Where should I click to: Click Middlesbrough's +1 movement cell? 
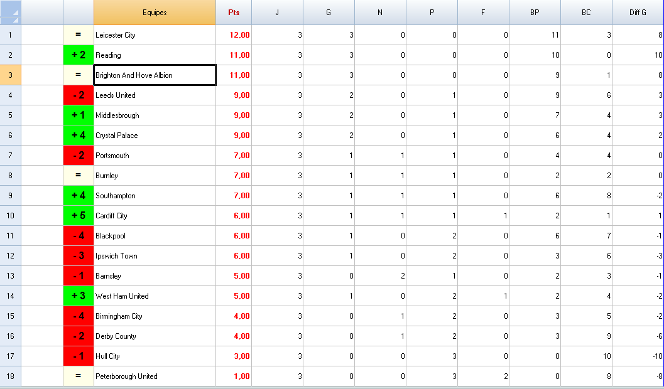coord(79,115)
